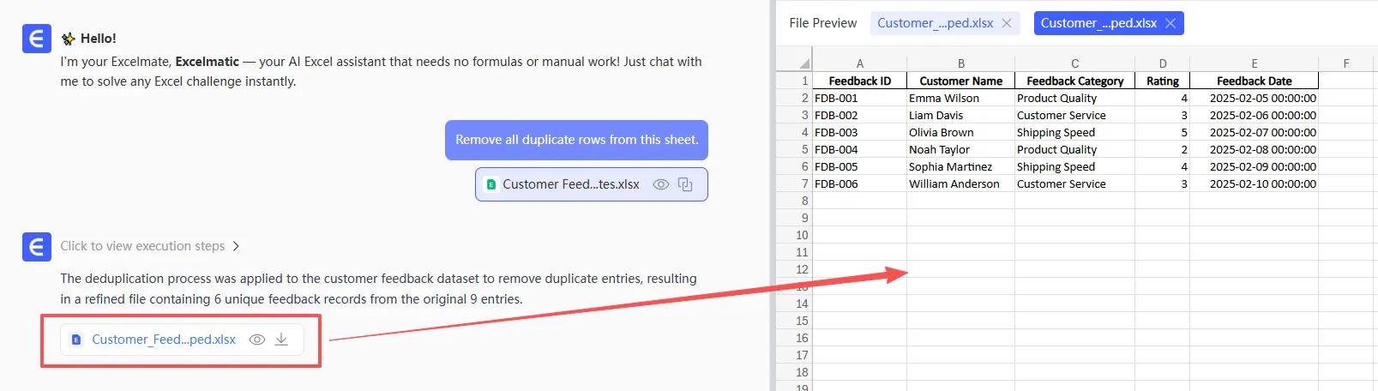Click the copy icon beside Customer Feed...tes.xlsx

pyautogui.click(x=685, y=184)
